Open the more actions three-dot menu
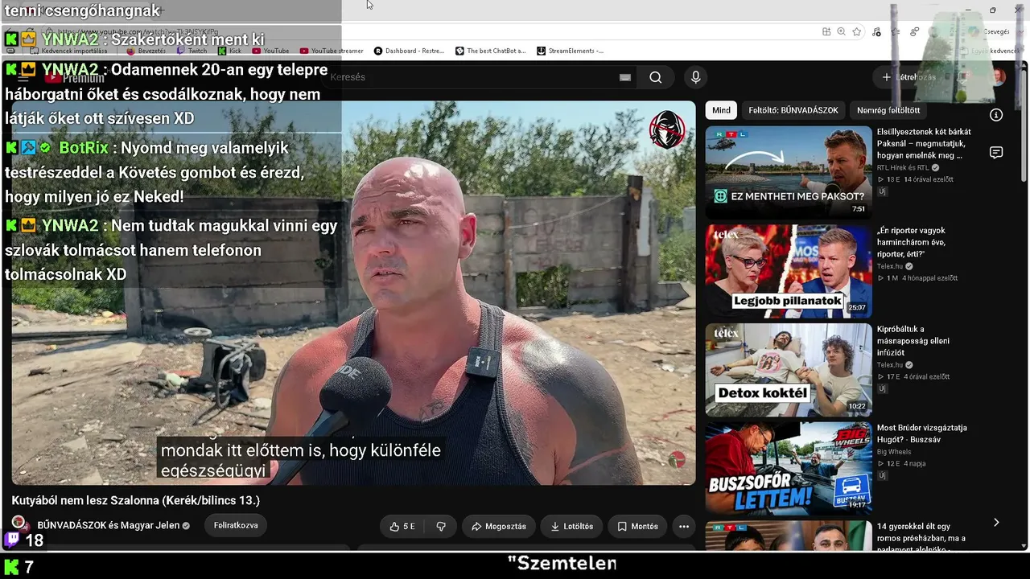This screenshot has height=579, width=1030. (x=684, y=527)
